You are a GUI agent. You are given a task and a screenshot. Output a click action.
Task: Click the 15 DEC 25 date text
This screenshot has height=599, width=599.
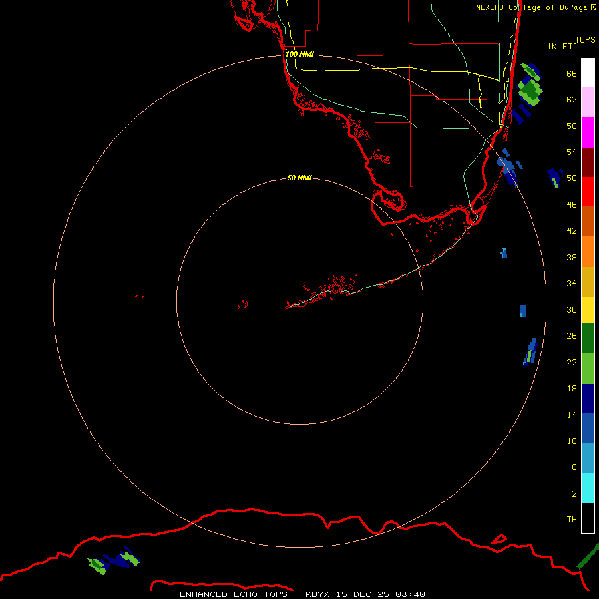pyautogui.click(x=363, y=594)
